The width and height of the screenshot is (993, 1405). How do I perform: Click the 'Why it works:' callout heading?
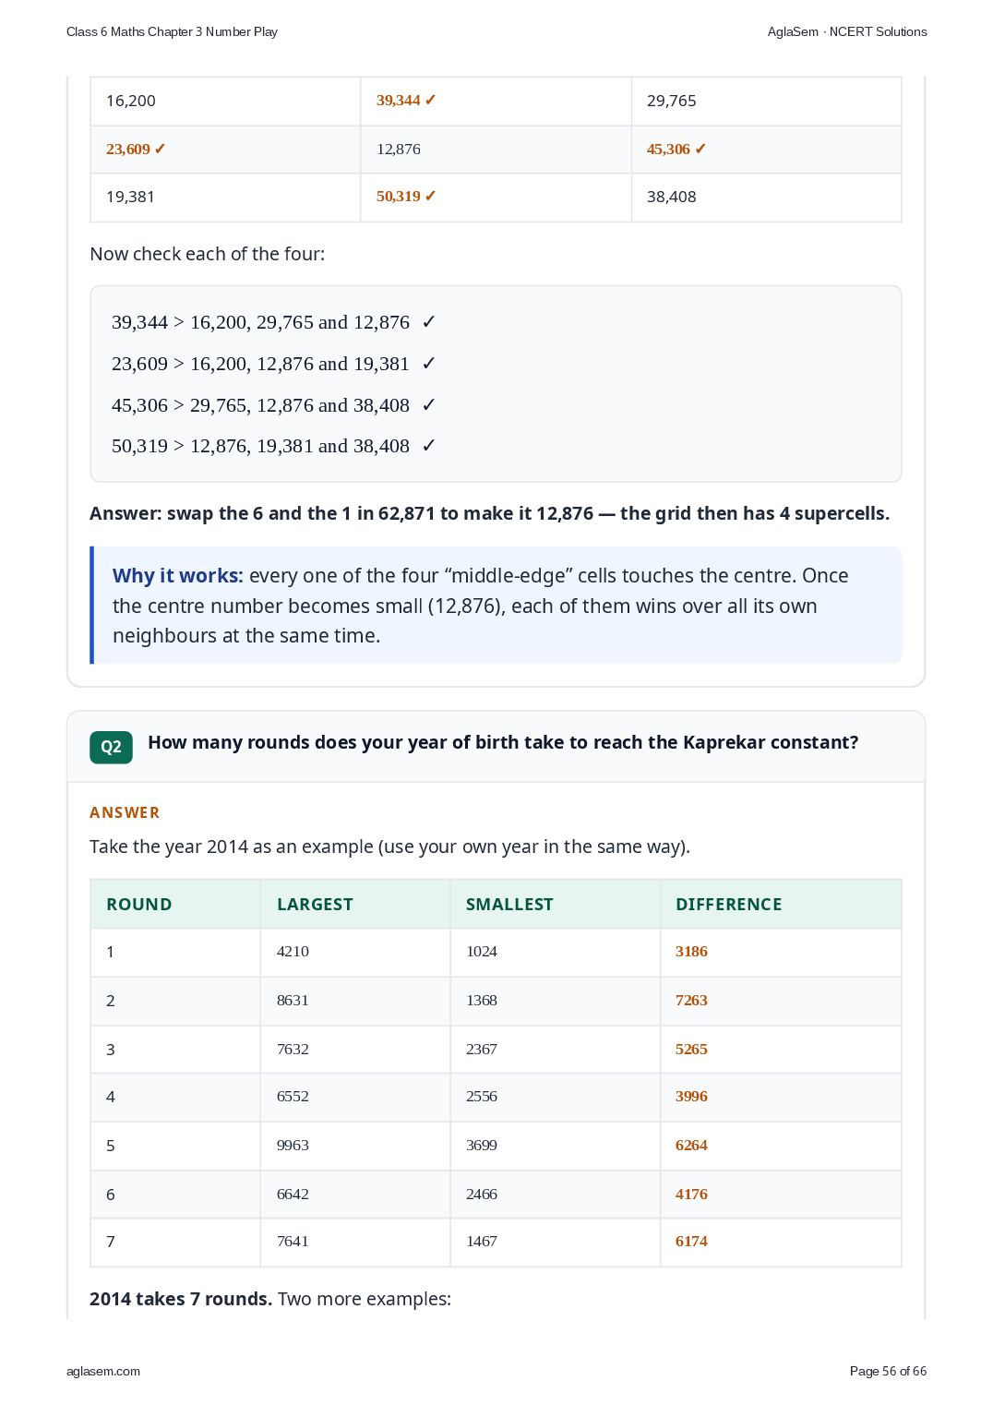(178, 575)
